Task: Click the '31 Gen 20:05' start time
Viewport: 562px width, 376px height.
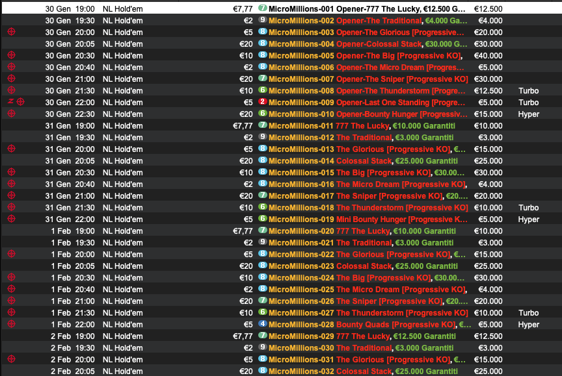Action: (70, 161)
